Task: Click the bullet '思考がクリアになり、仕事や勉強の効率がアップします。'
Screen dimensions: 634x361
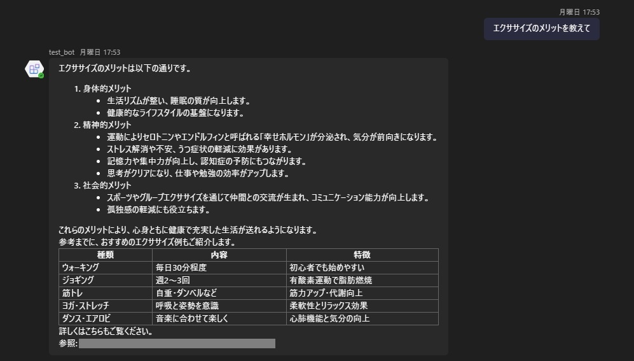Action: [x=198, y=173]
